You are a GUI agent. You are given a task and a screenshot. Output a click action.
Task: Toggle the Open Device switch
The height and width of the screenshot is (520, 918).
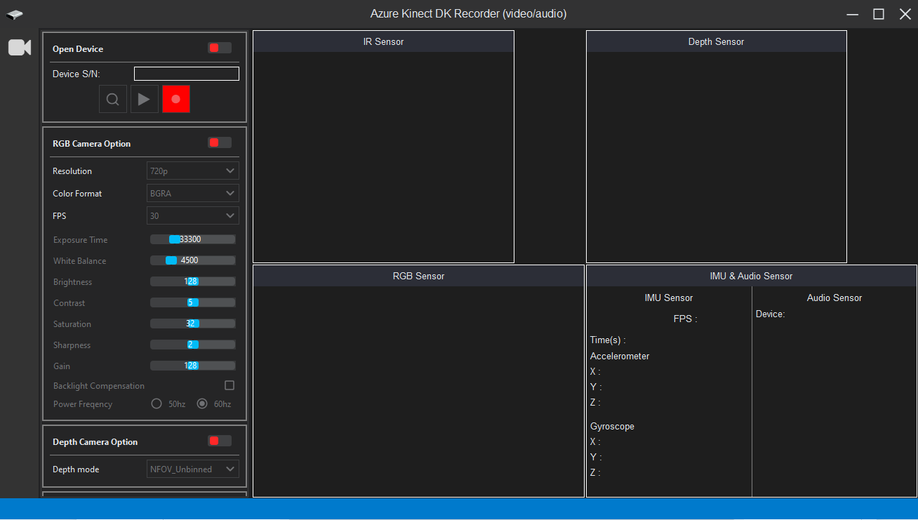pos(219,48)
